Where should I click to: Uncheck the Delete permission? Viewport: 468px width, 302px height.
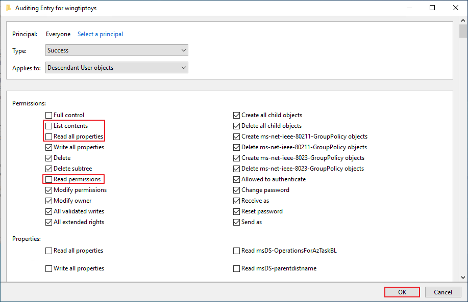point(48,158)
